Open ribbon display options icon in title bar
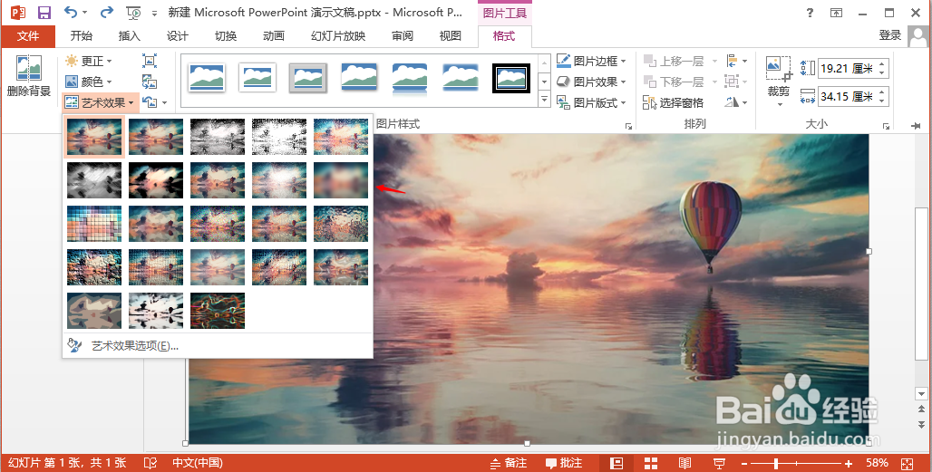Viewport: 932px width, 472px height. [x=836, y=13]
